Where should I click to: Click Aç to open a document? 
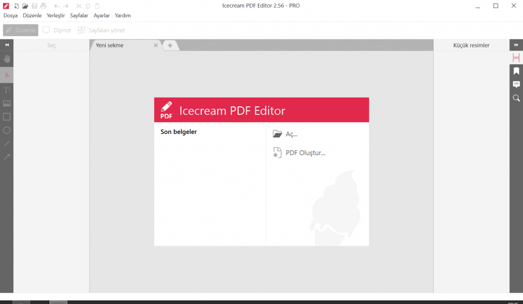[x=291, y=134]
